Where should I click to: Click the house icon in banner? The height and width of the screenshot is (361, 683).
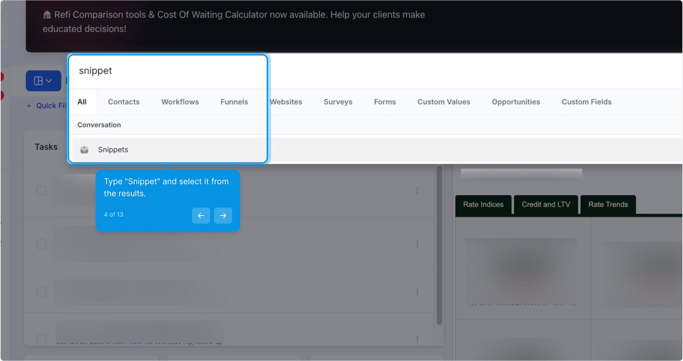coord(47,14)
